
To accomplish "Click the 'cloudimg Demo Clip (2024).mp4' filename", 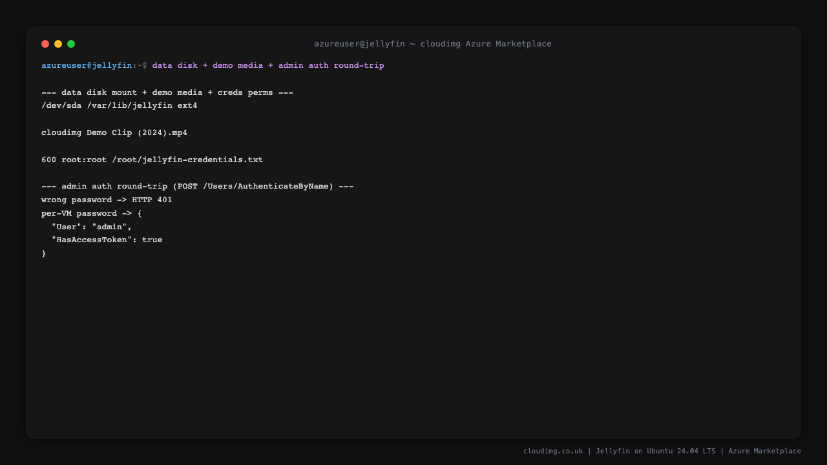I will click(x=114, y=132).
